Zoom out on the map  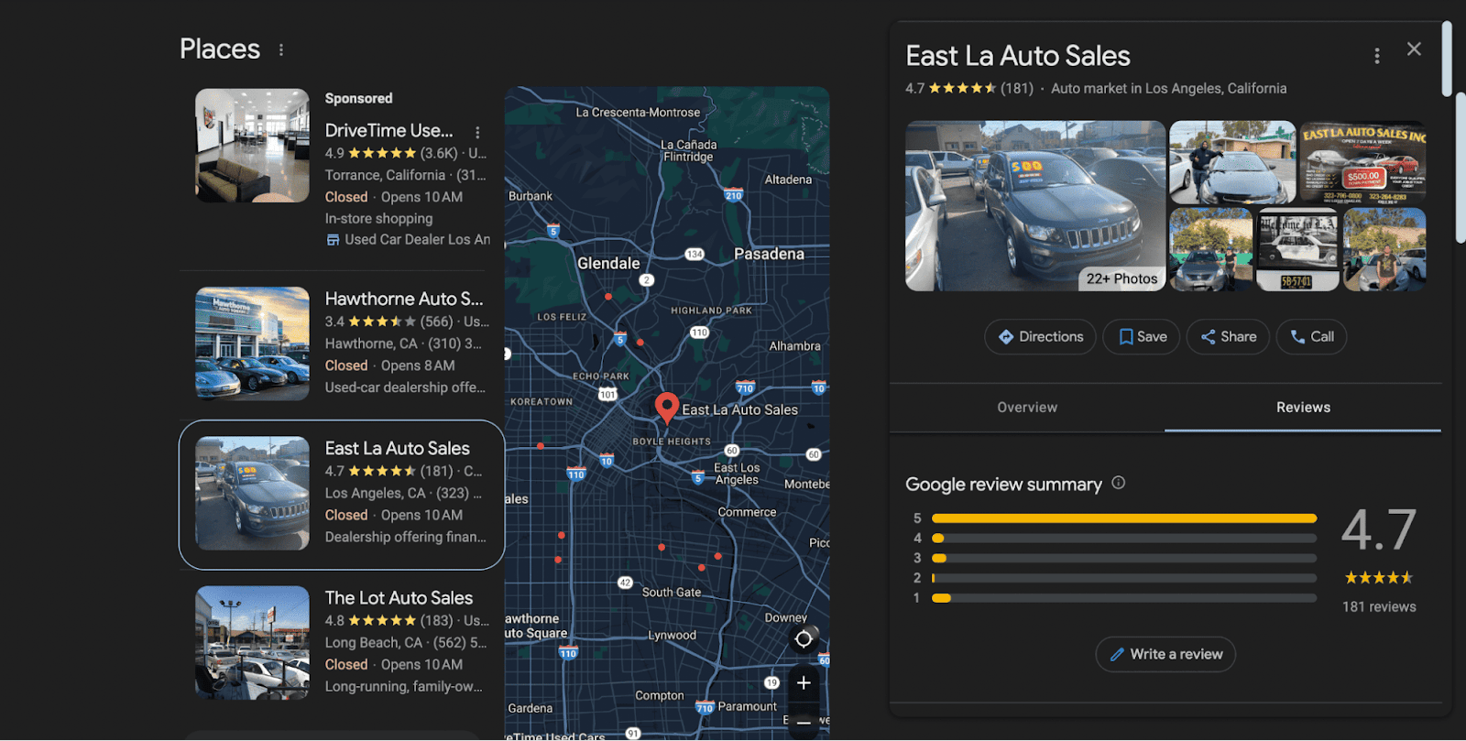(804, 722)
